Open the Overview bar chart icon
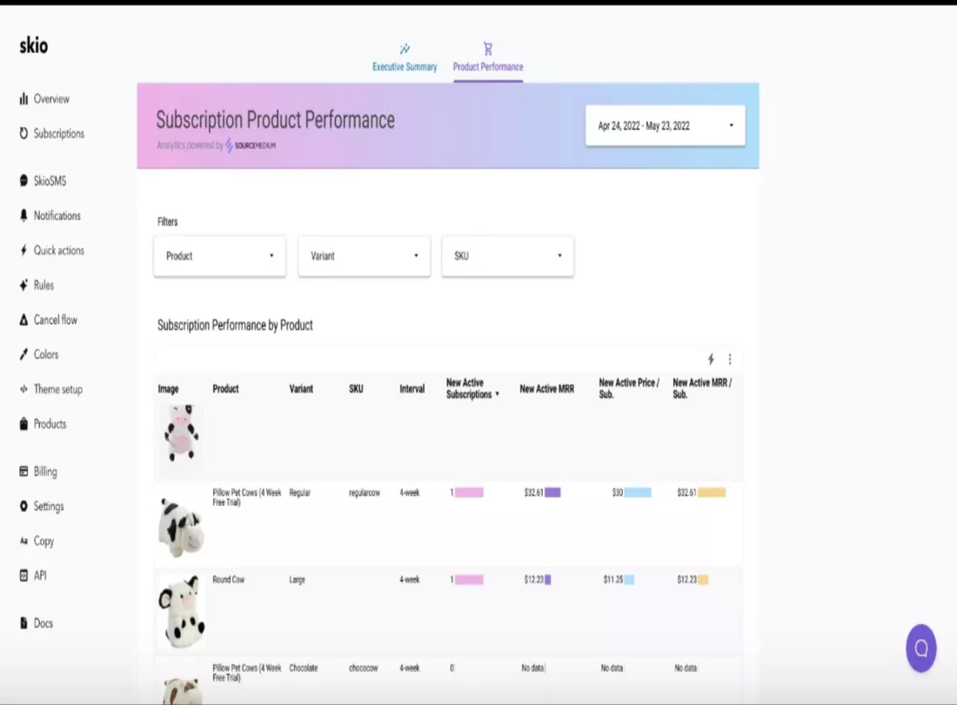The height and width of the screenshot is (705, 957). [x=23, y=99]
